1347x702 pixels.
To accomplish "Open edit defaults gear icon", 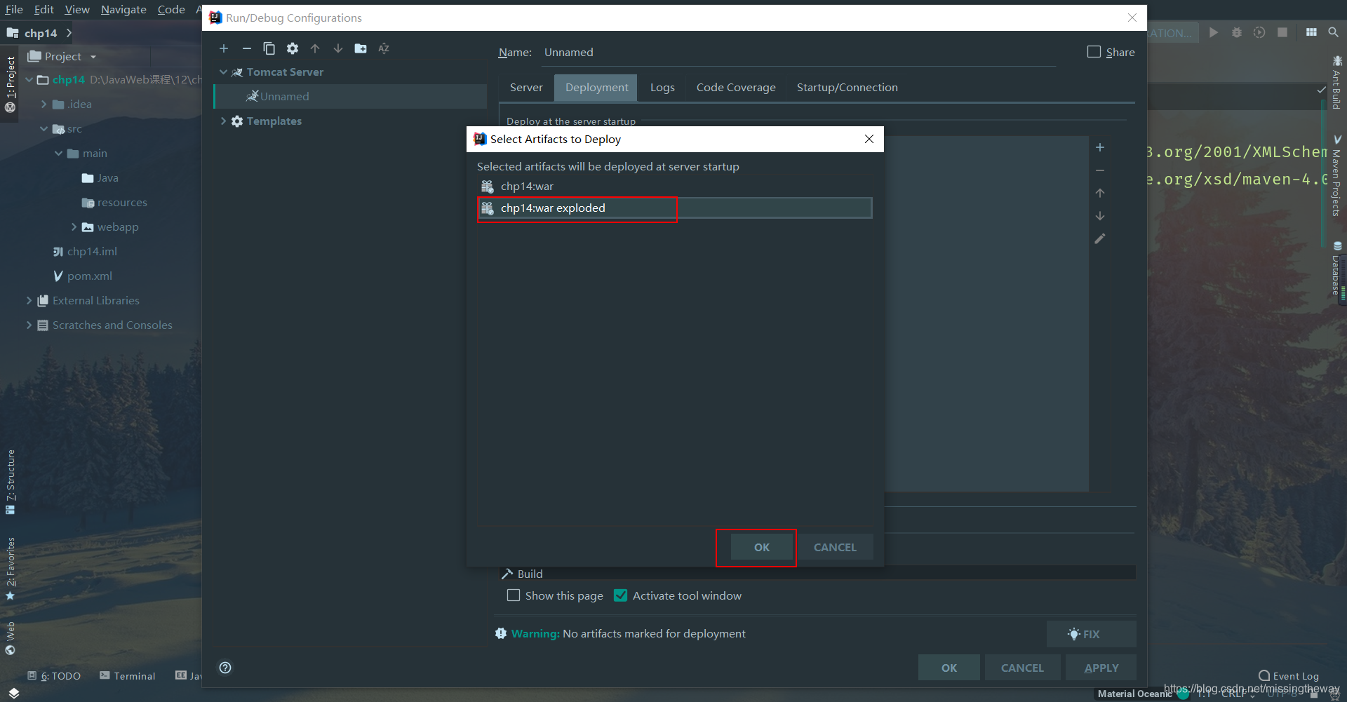I will click(293, 48).
